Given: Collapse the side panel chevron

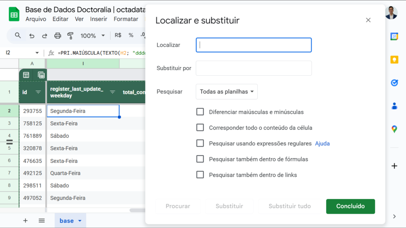Looking at the screenshot, I should (394, 217).
